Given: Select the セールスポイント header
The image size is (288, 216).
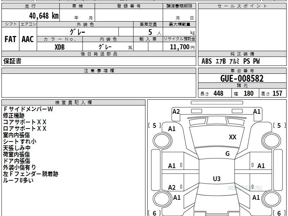Looking at the screenshot, I should coord(242,6).
